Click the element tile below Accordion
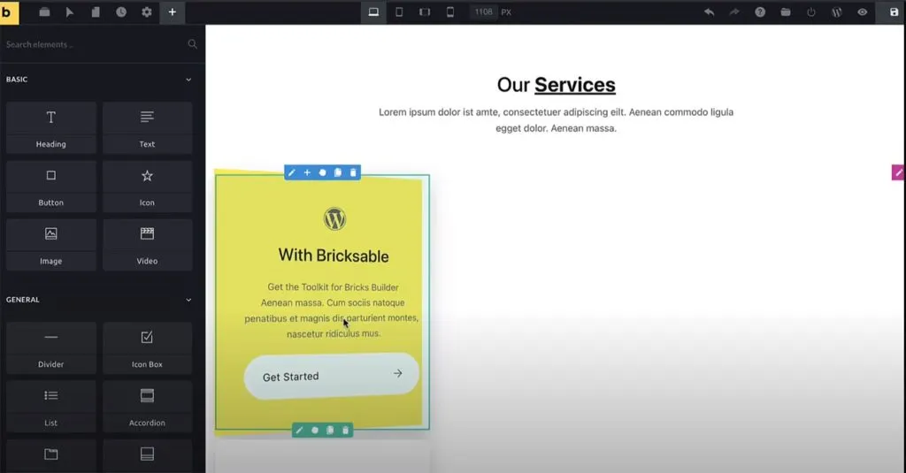The image size is (906, 473). [x=148, y=456]
